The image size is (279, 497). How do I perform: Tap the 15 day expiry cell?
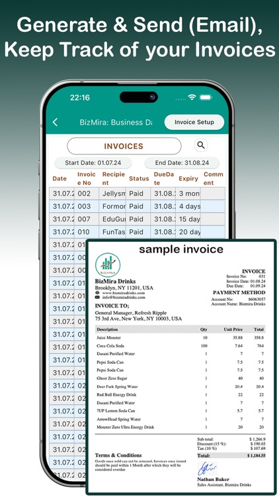pos(188,219)
